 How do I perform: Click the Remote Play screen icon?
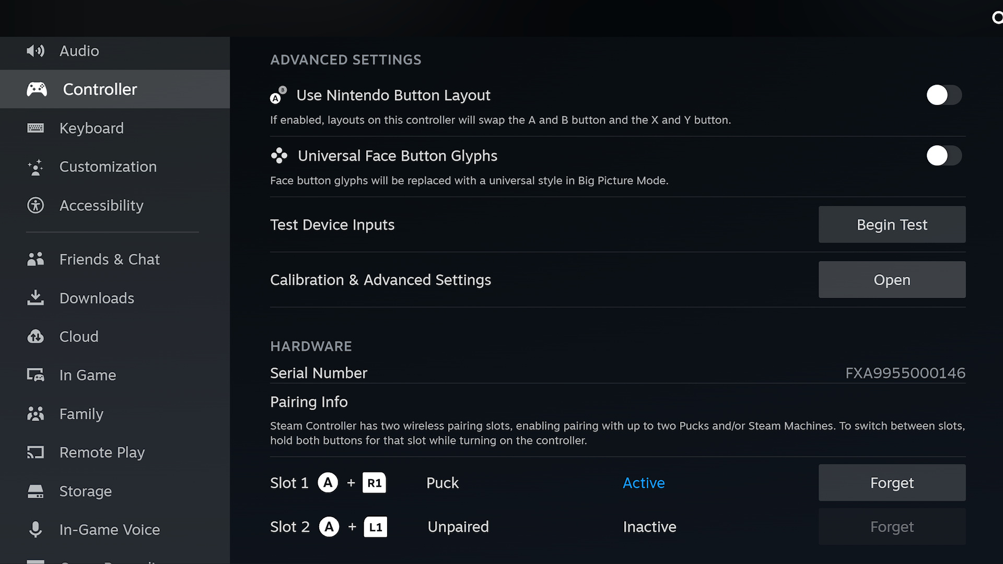[35, 452]
